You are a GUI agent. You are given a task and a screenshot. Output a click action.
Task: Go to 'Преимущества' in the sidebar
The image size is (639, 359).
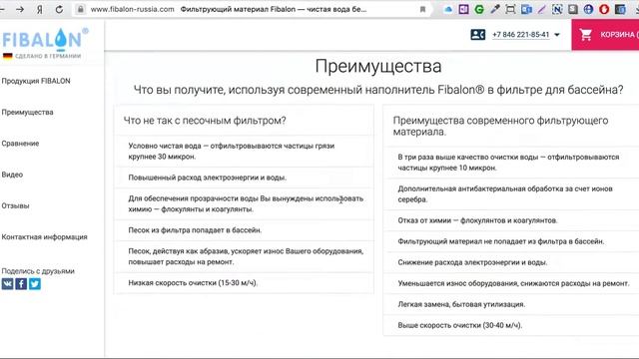tap(27, 113)
